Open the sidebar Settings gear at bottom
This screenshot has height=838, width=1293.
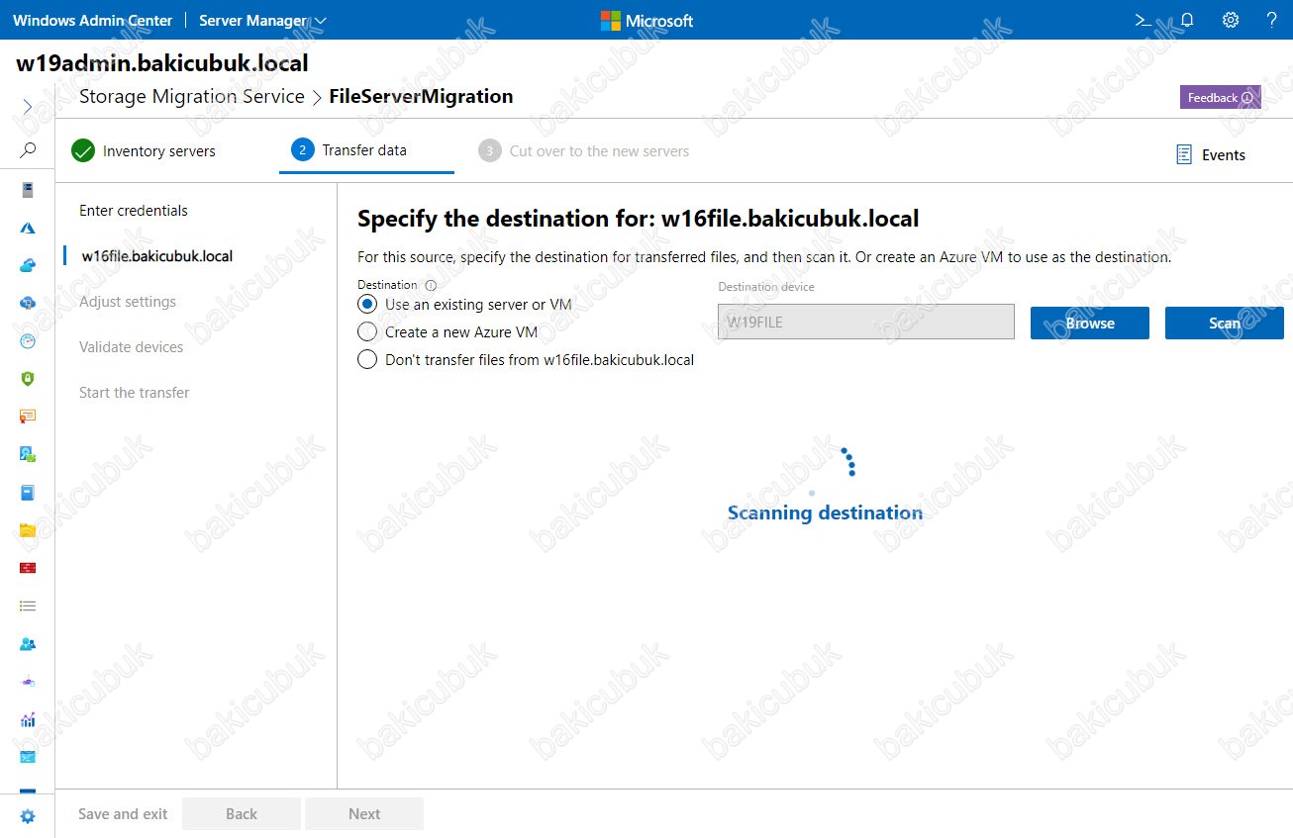click(28, 816)
